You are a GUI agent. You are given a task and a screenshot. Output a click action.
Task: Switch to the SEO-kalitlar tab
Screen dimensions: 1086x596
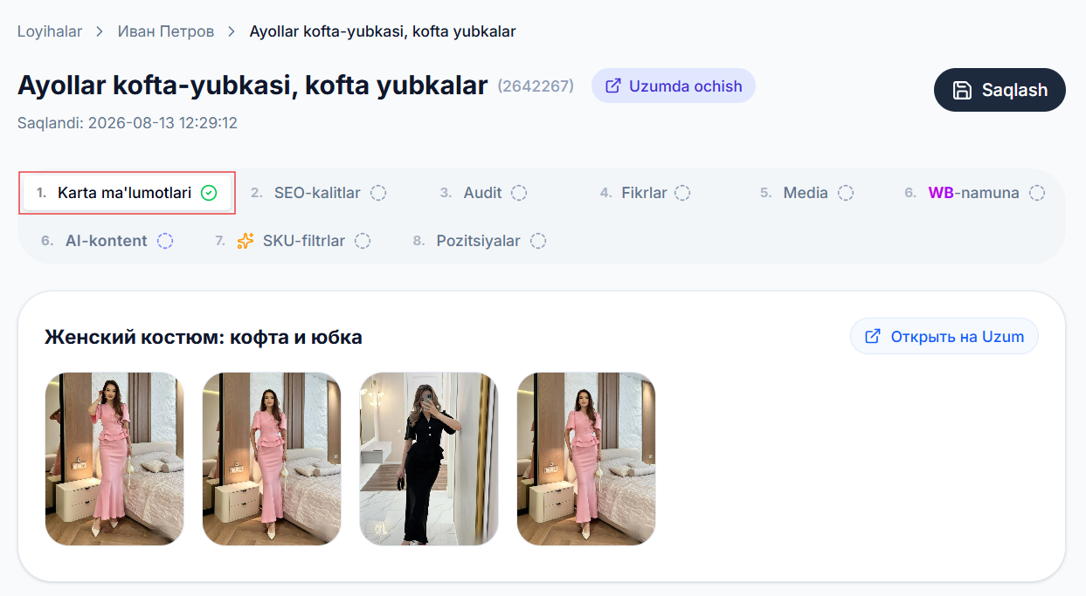coord(318,193)
